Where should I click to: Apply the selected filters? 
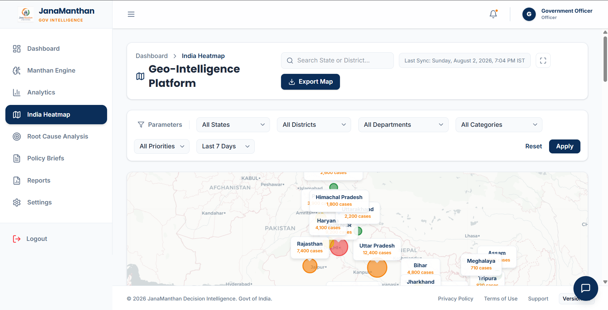point(565,146)
